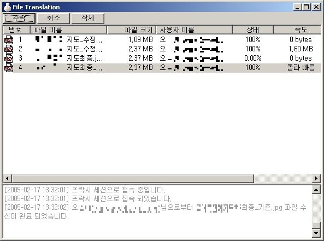Select the JPG icon of row 3

(x=9, y=58)
